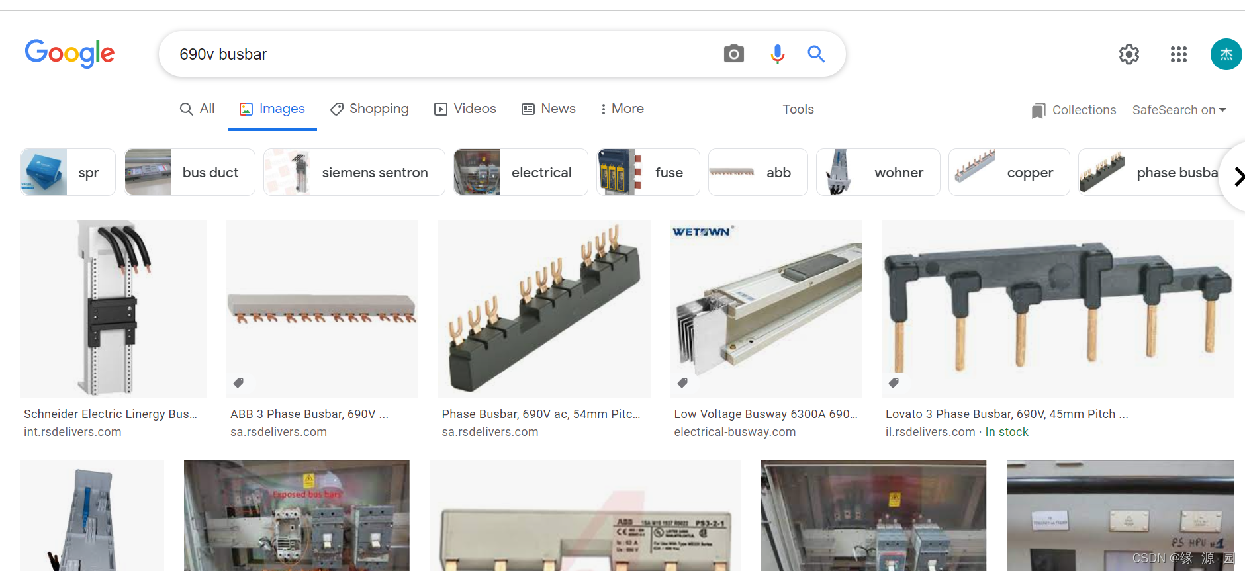Open Collections link
The image size is (1245, 571).
pos(1084,110)
